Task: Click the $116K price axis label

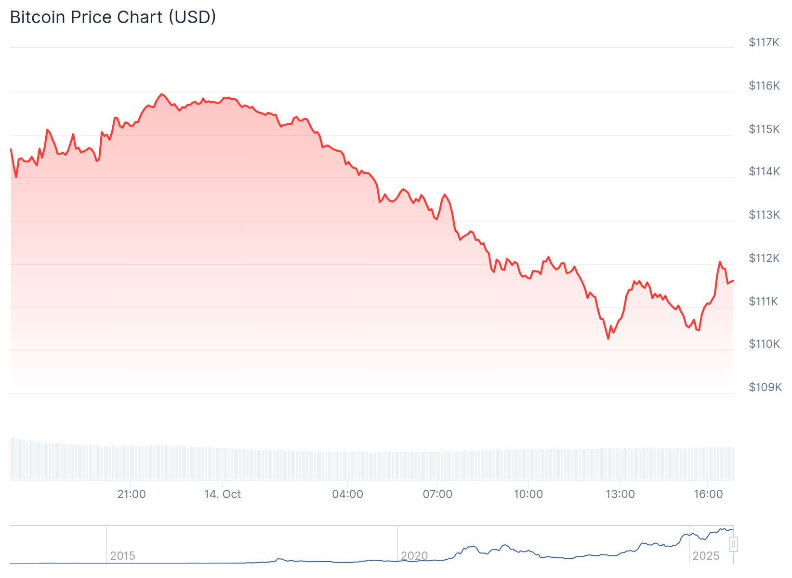Action: point(764,86)
